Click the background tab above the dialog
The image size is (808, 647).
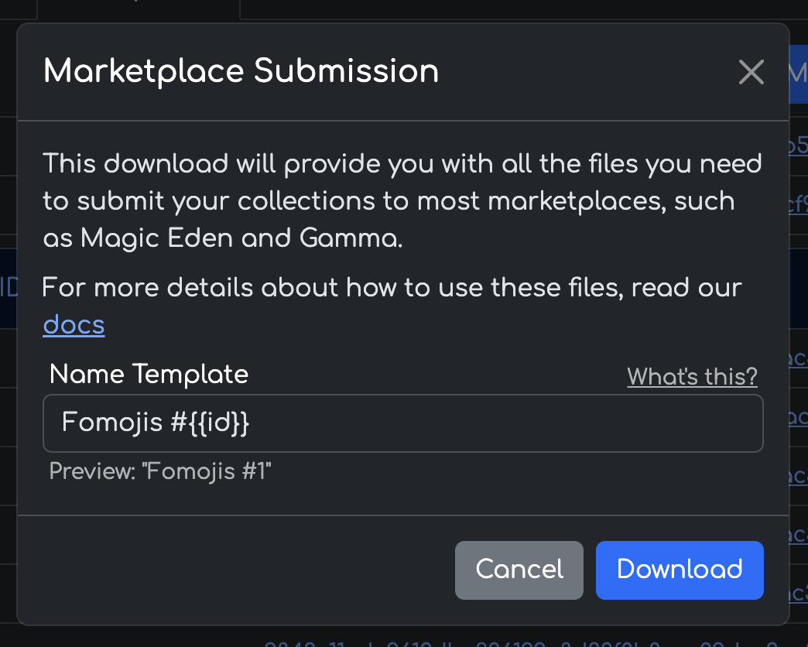click(139, 8)
